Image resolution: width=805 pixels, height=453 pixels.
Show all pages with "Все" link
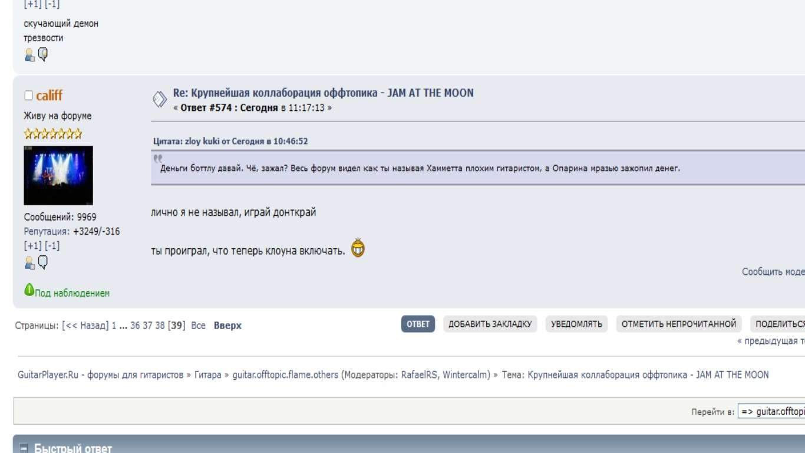198,326
